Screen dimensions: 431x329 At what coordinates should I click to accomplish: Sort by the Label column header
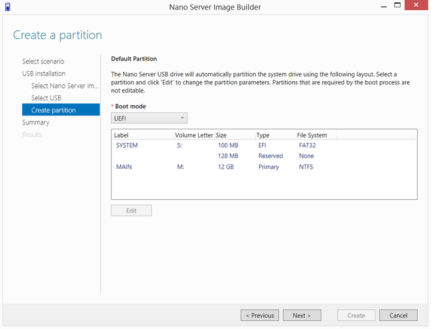click(143, 135)
